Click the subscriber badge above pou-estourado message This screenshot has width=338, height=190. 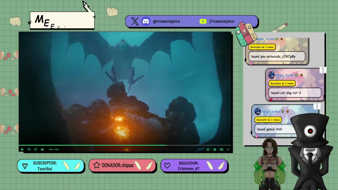[x=262, y=47]
